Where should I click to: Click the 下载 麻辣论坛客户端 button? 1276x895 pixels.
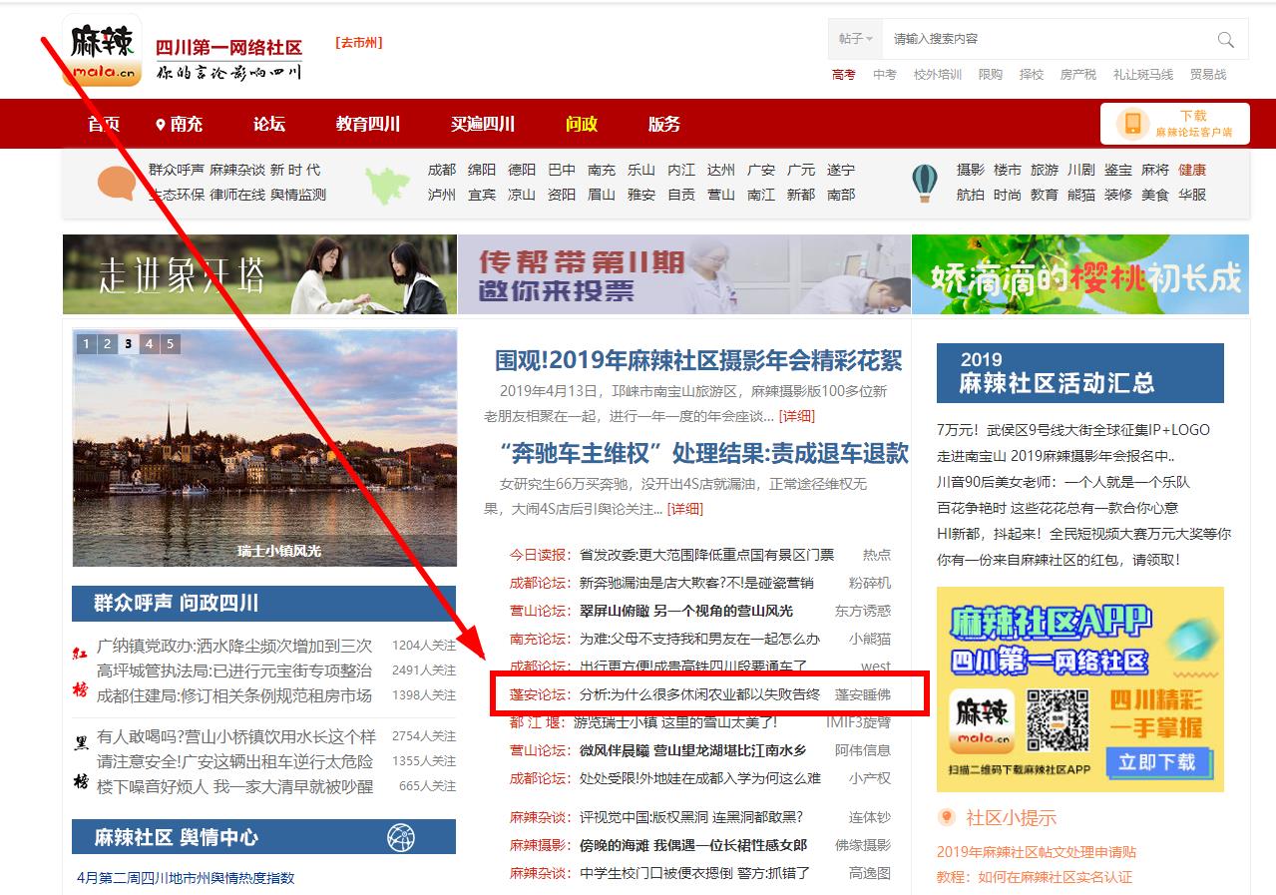click(1175, 124)
